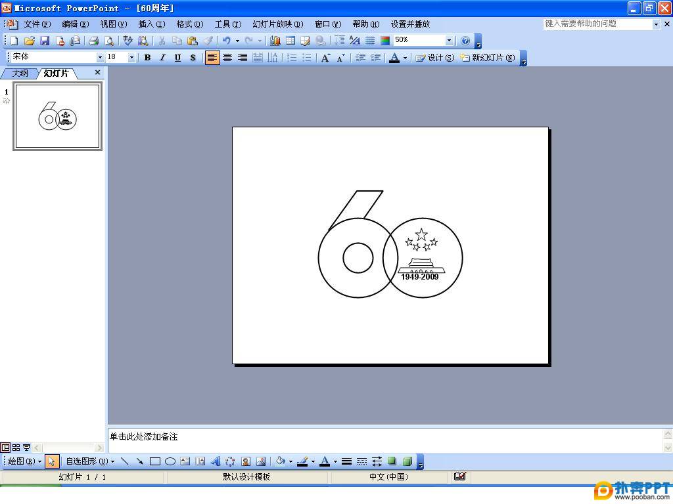Show the grid icon in standard toolbar
673x504 pixels.
pyautogui.click(x=370, y=41)
